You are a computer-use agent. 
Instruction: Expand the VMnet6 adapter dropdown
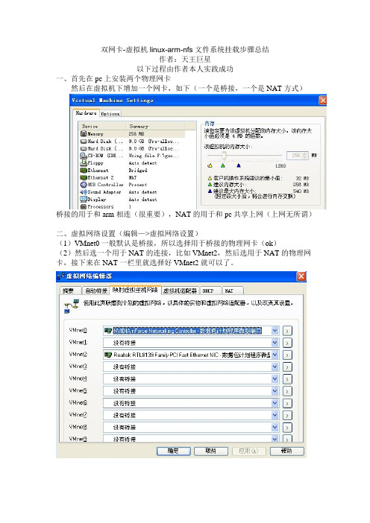(x=275, y=403)
